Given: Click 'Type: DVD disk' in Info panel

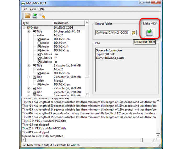Looking at the screenshot, I should tap(105, 54).
